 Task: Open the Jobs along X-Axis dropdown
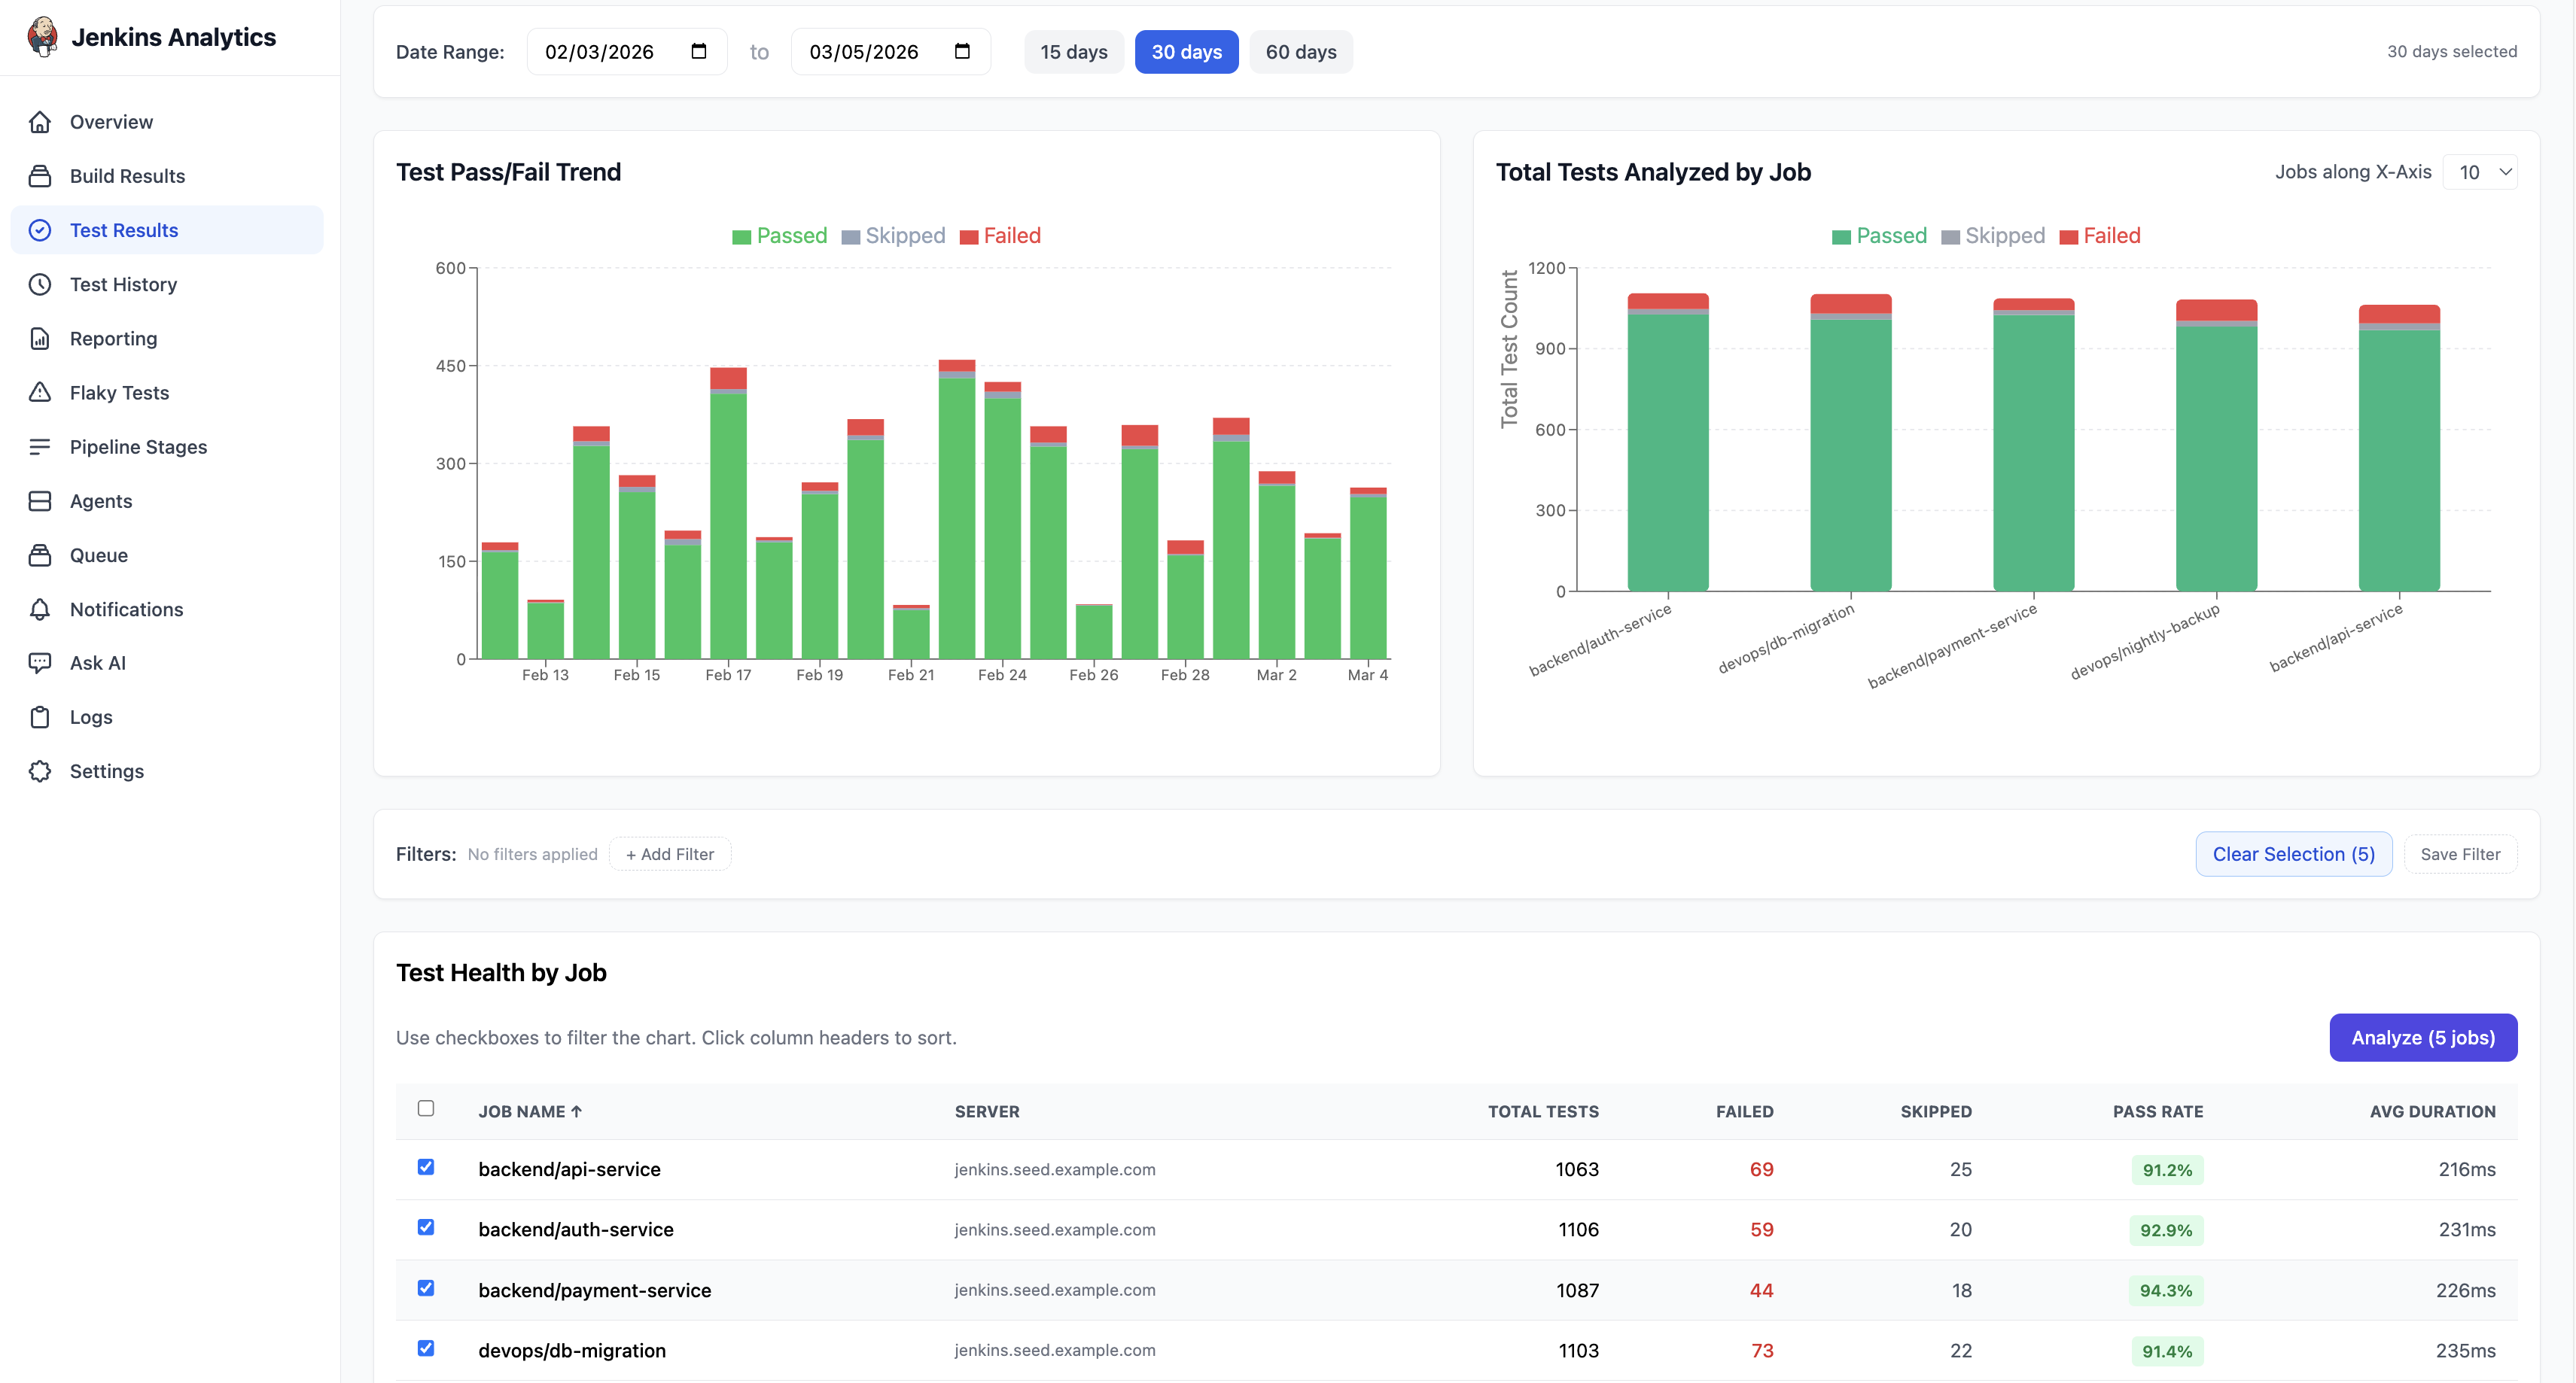click(2480, 172)
